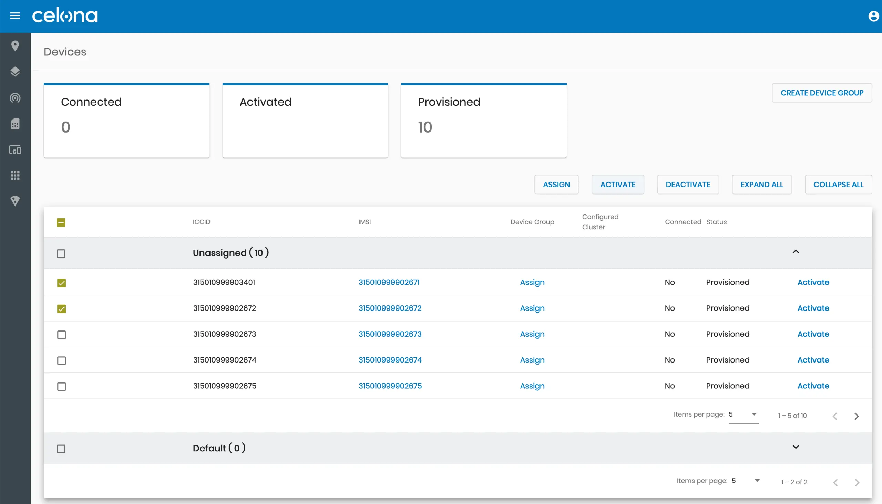This screenshot has width=882, height=504.
Task: Open IMSI link 315010999902673
Action: tap(390, 334)
